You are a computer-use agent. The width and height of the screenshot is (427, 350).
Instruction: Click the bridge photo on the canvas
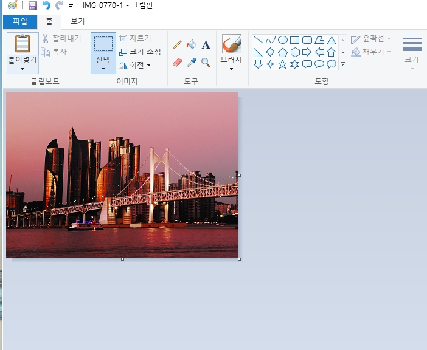[x=122, y=174]
